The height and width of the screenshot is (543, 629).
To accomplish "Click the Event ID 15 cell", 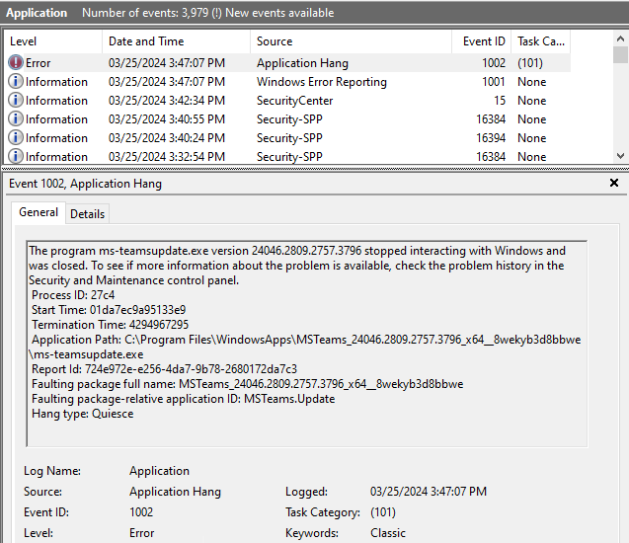I will point(500,101).
